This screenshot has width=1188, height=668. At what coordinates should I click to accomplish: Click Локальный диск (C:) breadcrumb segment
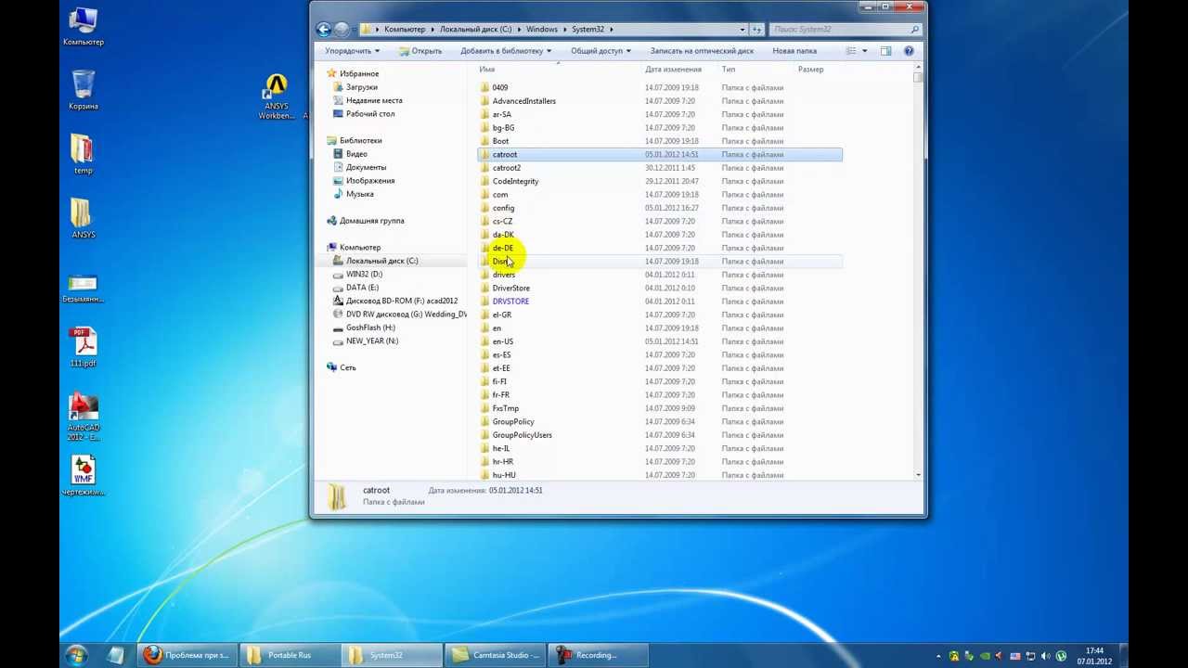coord(475,30)
